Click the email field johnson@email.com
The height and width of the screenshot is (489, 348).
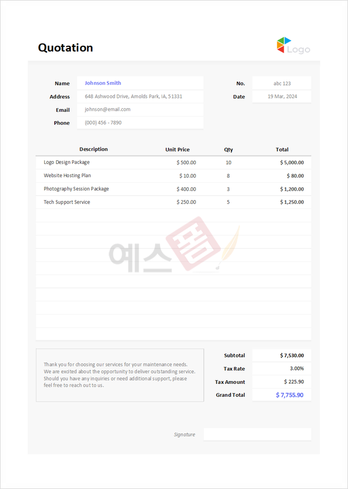tap(140, 110)
